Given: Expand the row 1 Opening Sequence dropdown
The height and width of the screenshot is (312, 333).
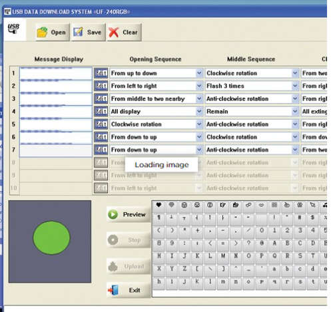Looking at the screenshot, I should 199,73.
